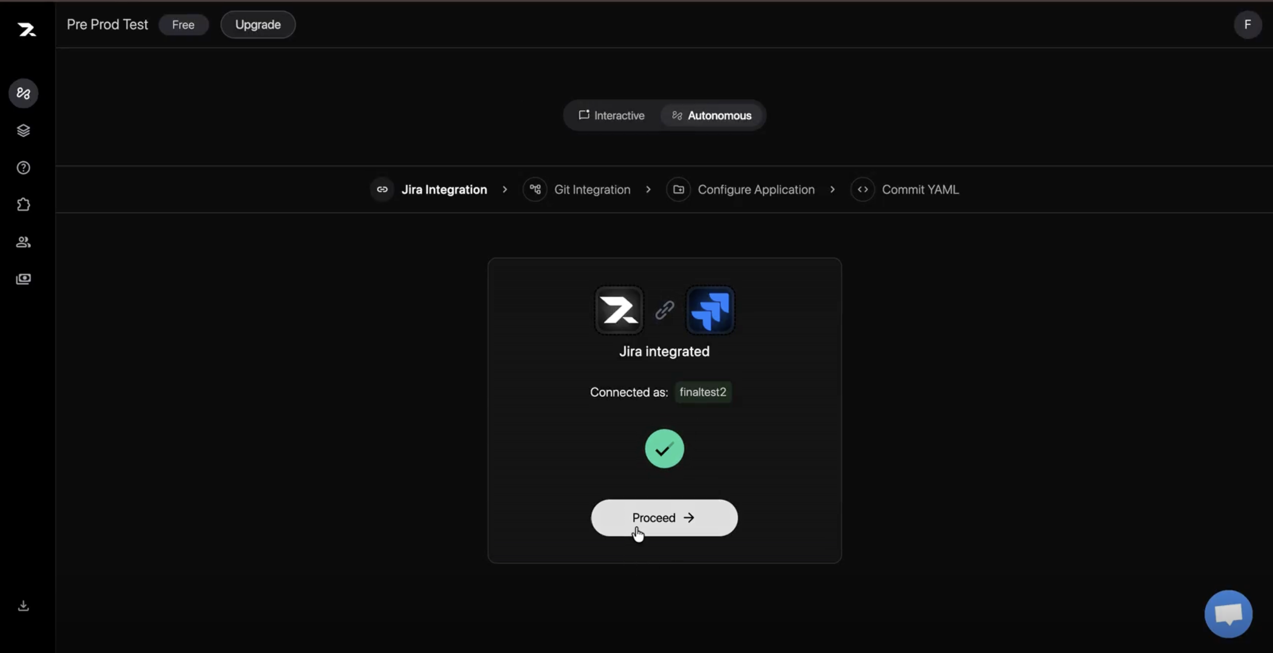Screen dimensions: 1273x653
Task: Click the Pre Prod Test workspace name
Action: [x=107, y=25]
